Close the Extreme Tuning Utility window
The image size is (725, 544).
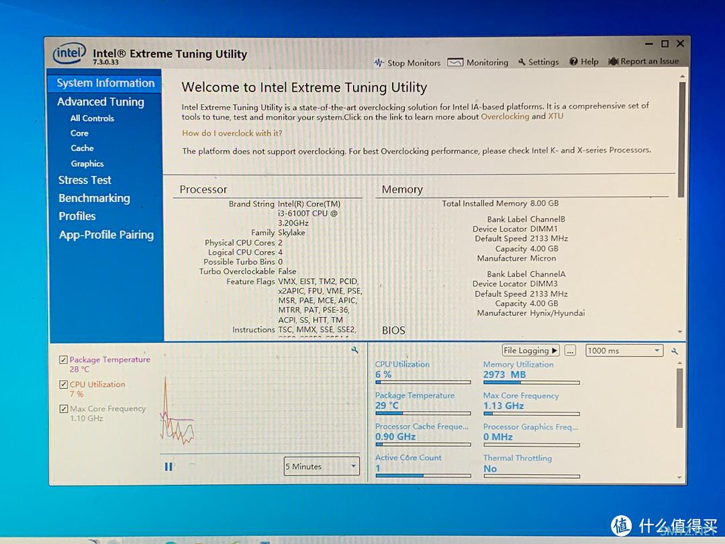(680, 44)
